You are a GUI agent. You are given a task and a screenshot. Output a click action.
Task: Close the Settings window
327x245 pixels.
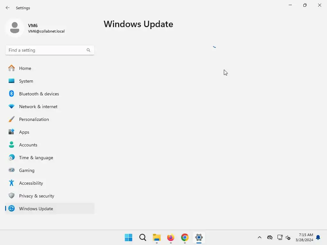(319, 5)
